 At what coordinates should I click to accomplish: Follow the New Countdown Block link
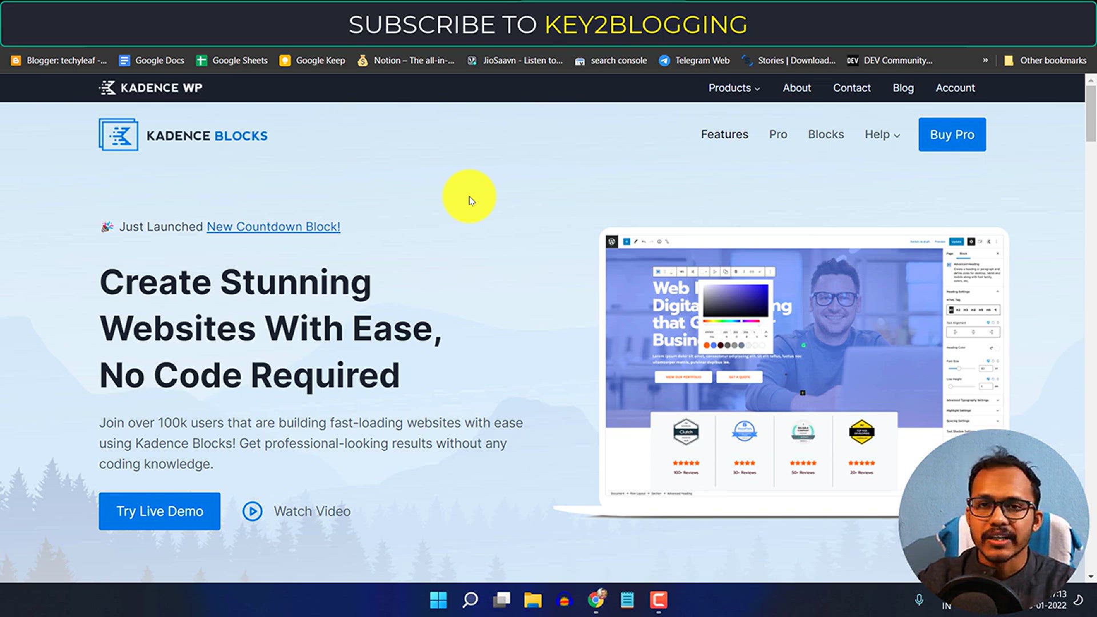[x=273, y=227]
